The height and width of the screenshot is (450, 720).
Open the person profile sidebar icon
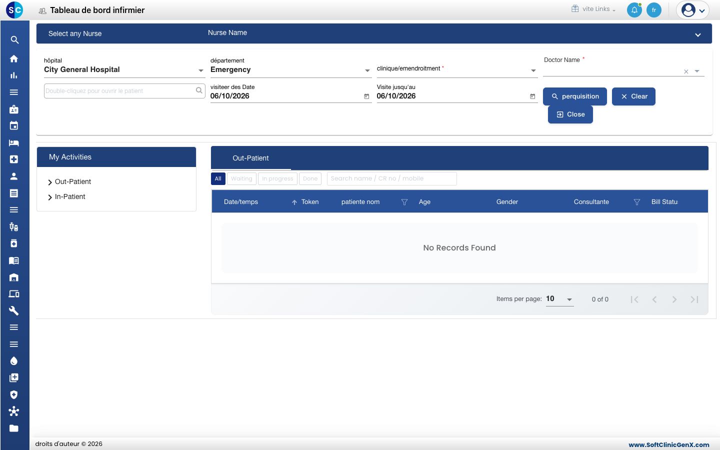tap(14, 176)
